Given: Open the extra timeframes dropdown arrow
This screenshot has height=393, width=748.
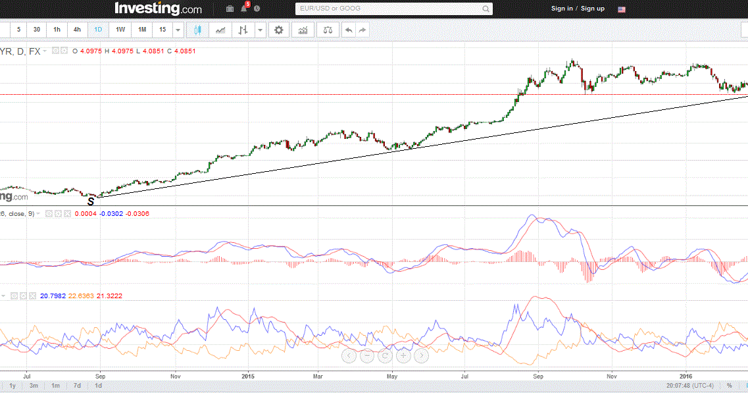Looking at the screenshot, I should click(x=176, y=30).
